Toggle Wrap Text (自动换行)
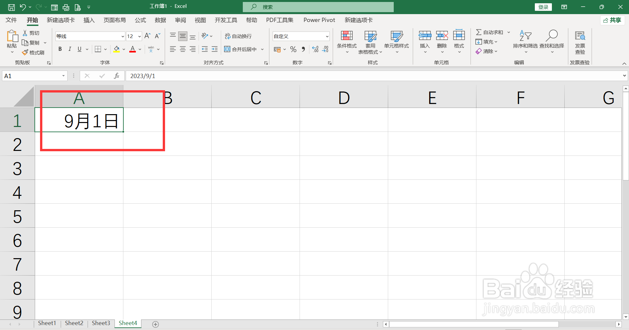Screen dimensions: 629x330 click(x=238, y=36)
